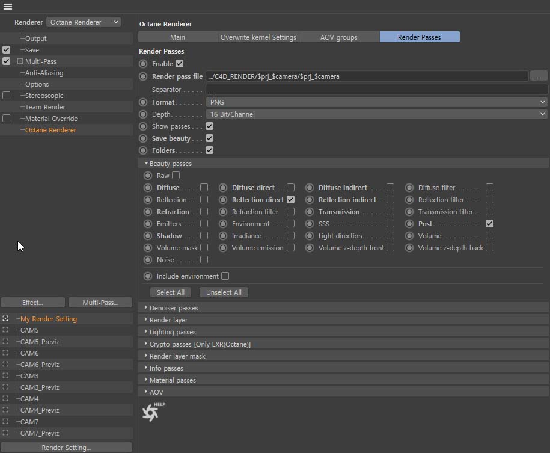
Task: Expand the Lighting passes section
Action: [146, 331]
